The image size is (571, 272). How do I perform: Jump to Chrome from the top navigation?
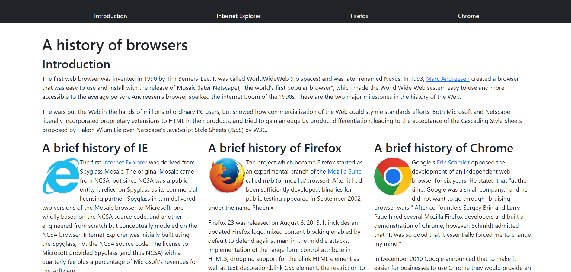[468, 16]
